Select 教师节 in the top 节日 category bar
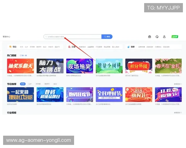Image resolution: width=186 pixels, height=148 pixels. pos(39,47)
